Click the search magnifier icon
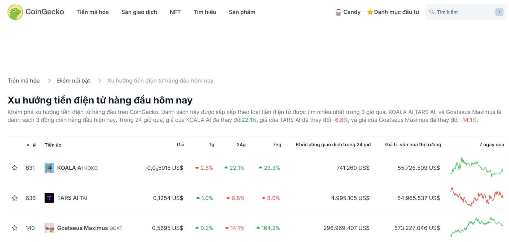The height and width of the screenshot is (242, 509). pos(432,12)
